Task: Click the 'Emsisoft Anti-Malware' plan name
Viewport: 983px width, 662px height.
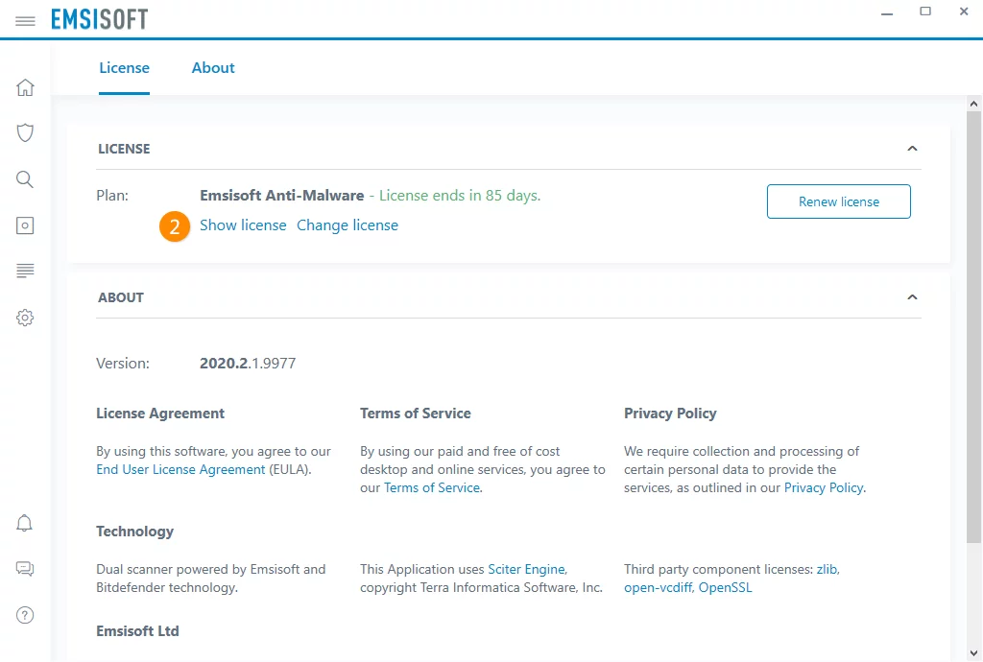Action: click(x=282, y=196)
